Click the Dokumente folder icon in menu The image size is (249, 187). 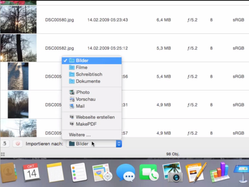point(72,81)
